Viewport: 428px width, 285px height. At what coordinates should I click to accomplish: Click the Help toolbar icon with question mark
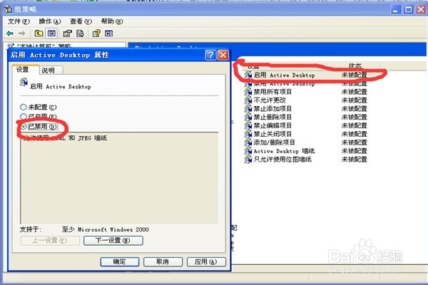point(96,33)
